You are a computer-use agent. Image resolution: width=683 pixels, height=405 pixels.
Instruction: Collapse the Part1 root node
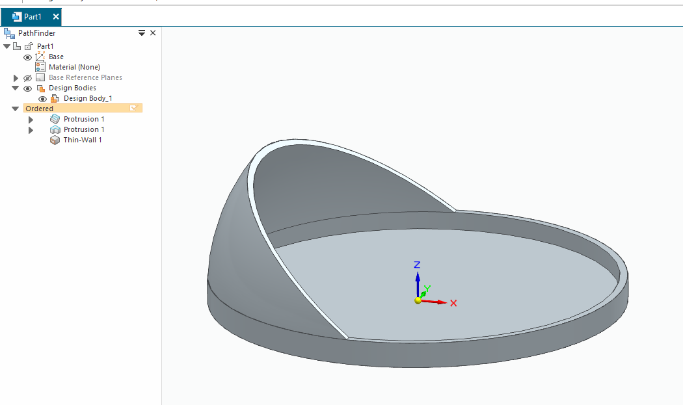pyautogui.click(x=7, y=46)
